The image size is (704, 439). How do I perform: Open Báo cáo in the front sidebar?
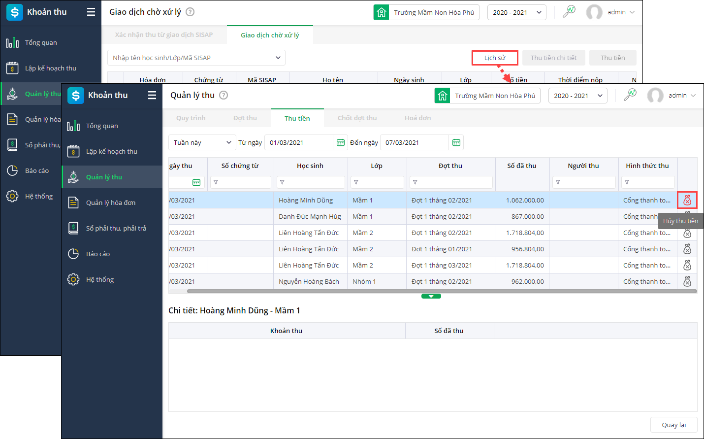coord(97,254)
